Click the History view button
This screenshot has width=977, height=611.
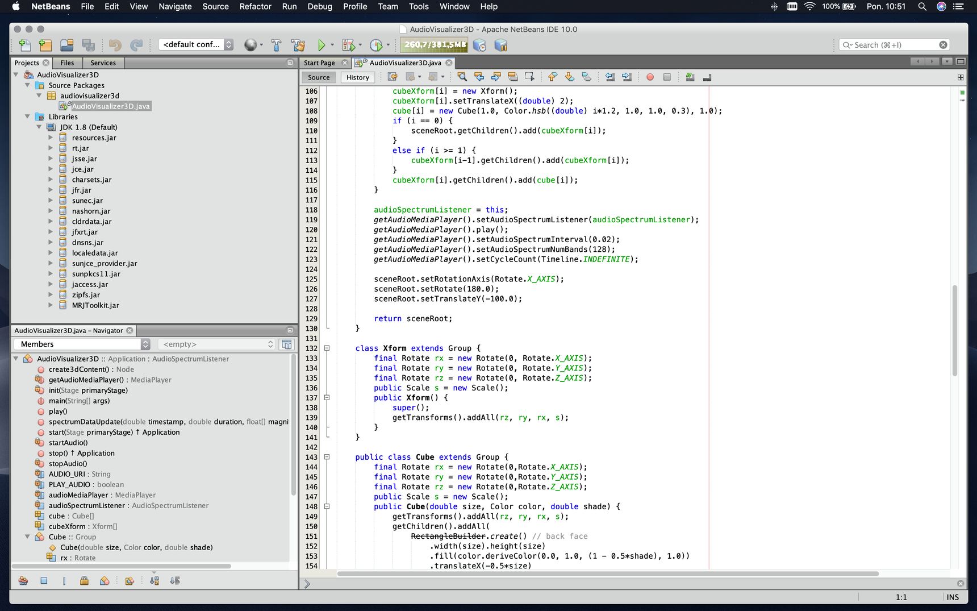click(358, 77)
